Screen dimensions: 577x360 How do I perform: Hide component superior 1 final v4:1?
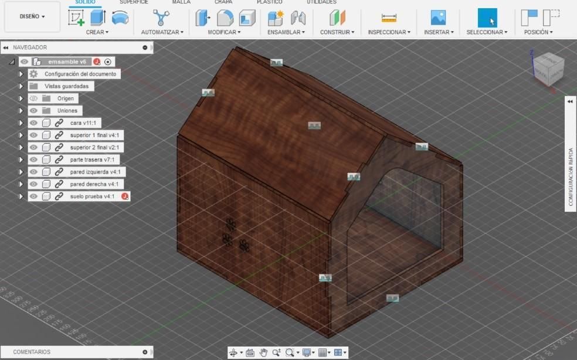pyautogui.click(x=33, y=135)
